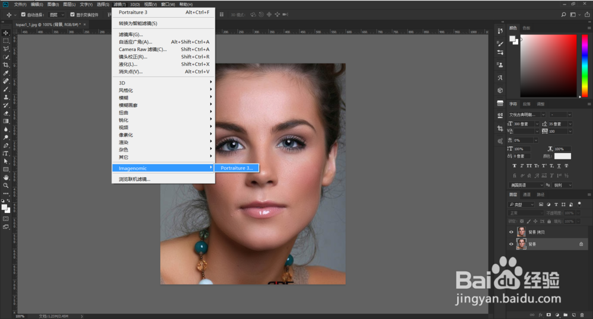The height and width of the screenshot is (319, 593).
Task: Toggle the Show Transform Controls checkbox
Action: pos(72,15)
